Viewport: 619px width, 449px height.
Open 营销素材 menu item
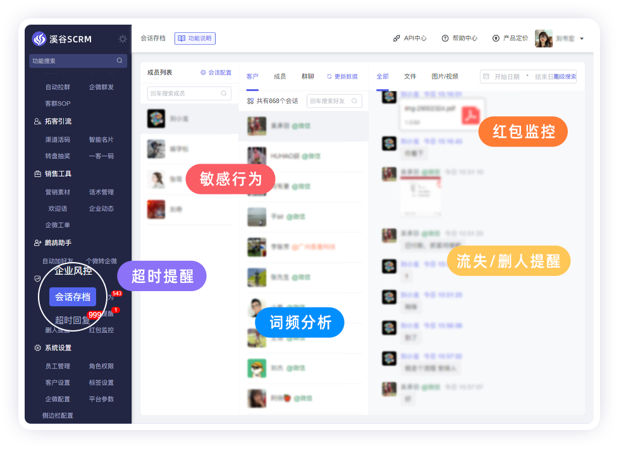[58, 192]
